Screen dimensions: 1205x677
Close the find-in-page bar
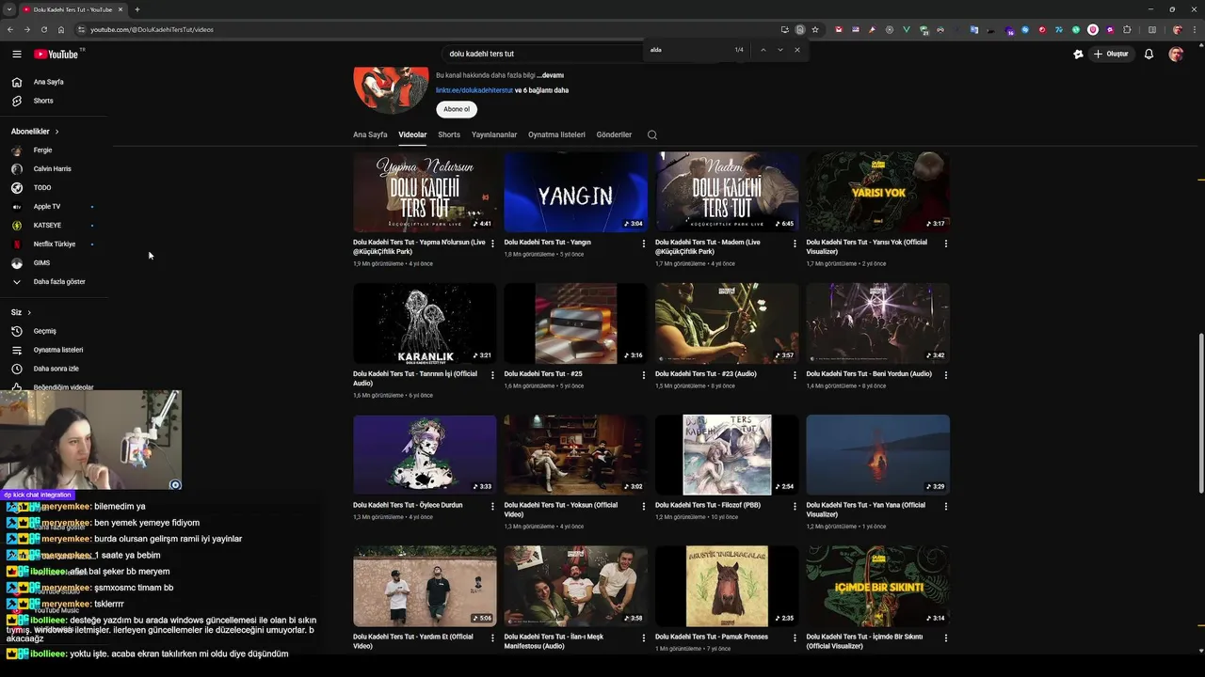pos(797,50)
